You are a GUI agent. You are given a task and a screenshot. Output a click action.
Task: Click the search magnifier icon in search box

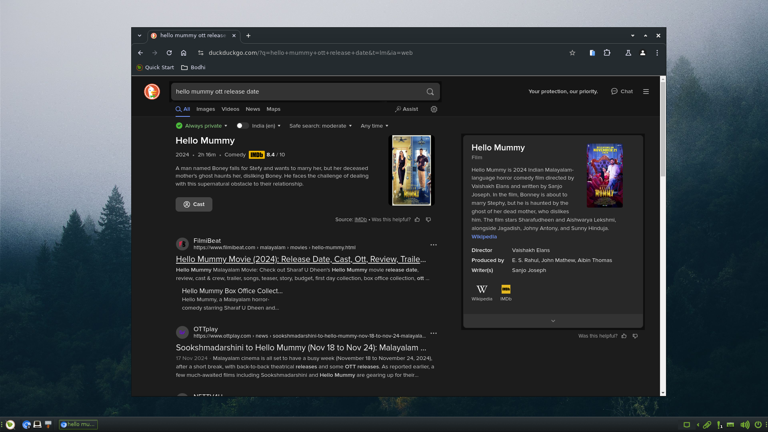430,92
